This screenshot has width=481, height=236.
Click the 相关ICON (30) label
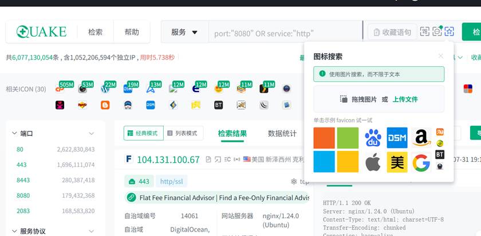click(26, 89)
